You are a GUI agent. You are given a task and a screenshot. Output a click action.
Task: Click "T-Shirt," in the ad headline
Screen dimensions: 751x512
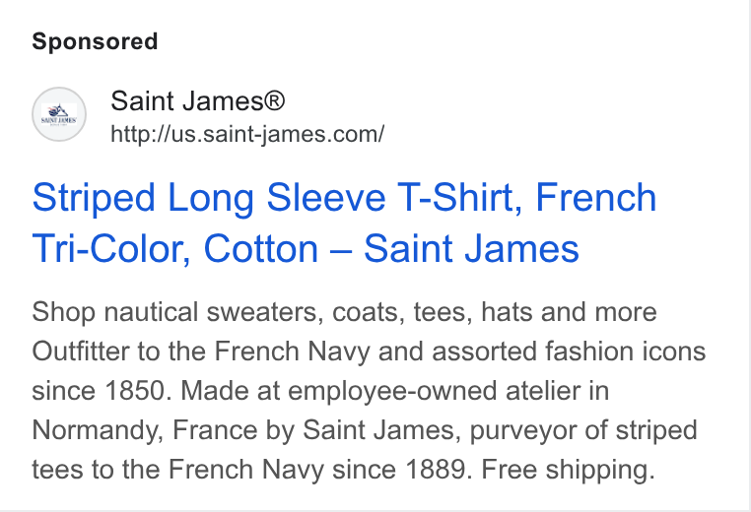click(460, 198)
